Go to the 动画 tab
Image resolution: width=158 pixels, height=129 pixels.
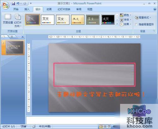(x=49, y=9)
